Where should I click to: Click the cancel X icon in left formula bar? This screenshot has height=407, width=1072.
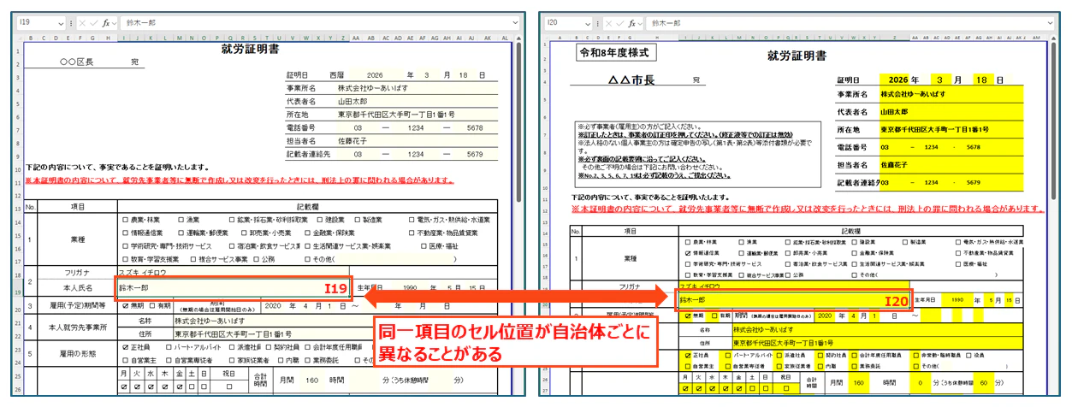[84, 23]
